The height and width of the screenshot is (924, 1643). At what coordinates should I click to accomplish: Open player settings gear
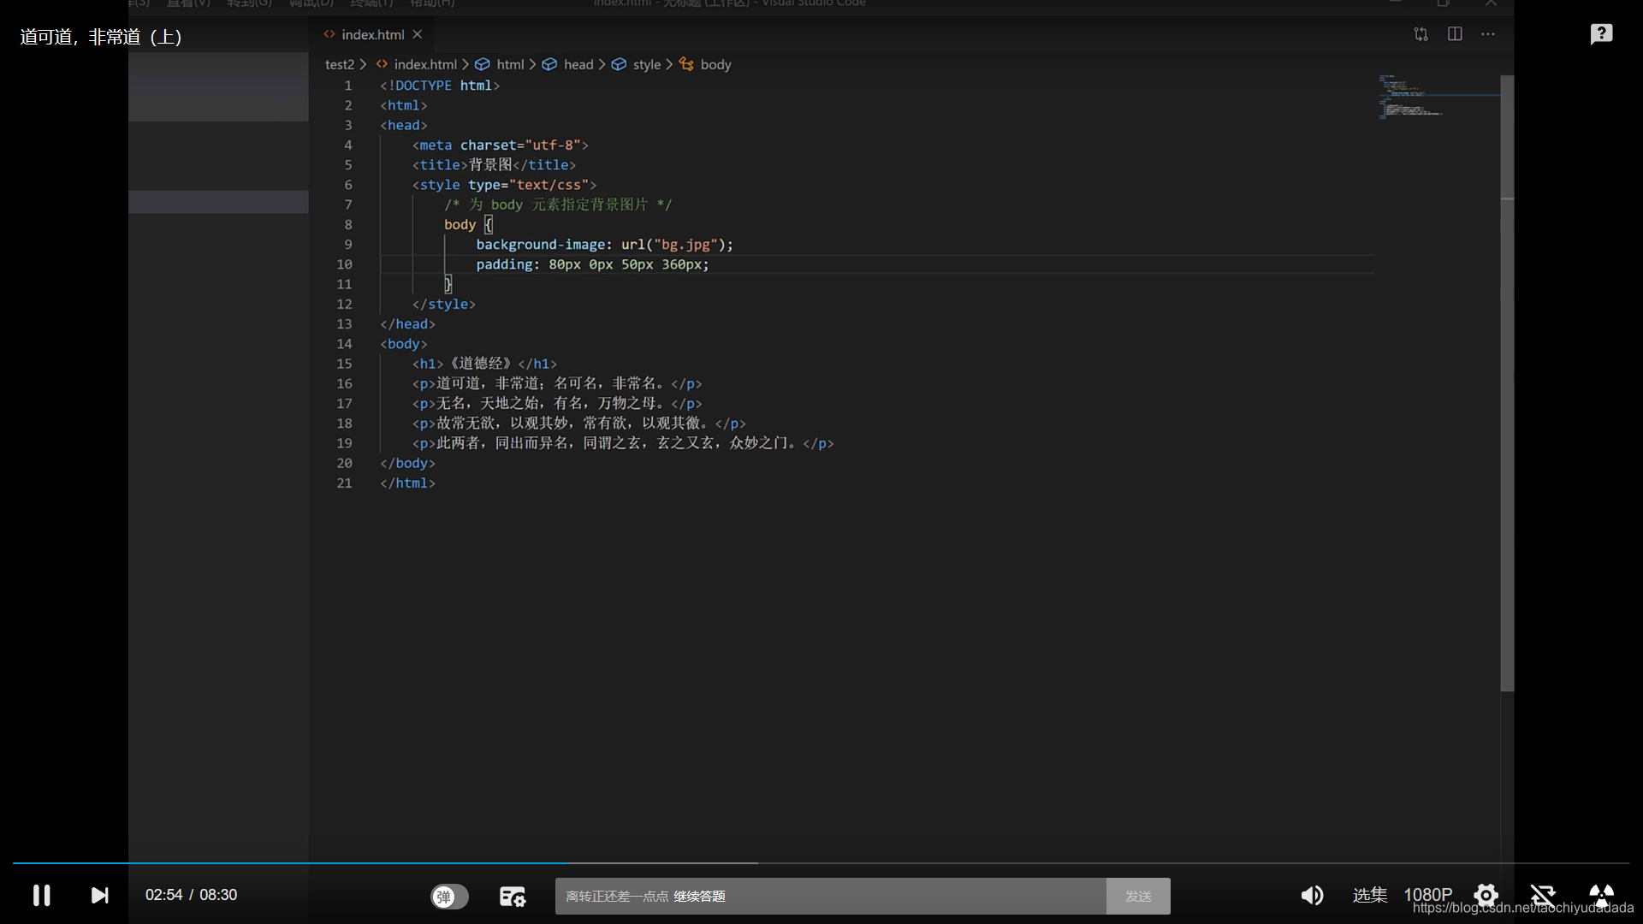point(1486,895)
